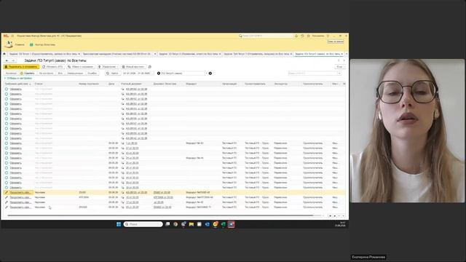Click the Учетный документ column header
This screenshot has width=466, height=262.
[x=131, y=84]
